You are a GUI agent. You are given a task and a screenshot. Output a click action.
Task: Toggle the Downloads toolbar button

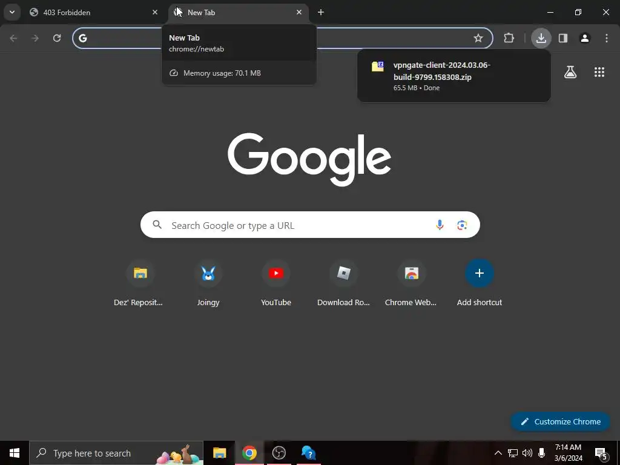541,38
